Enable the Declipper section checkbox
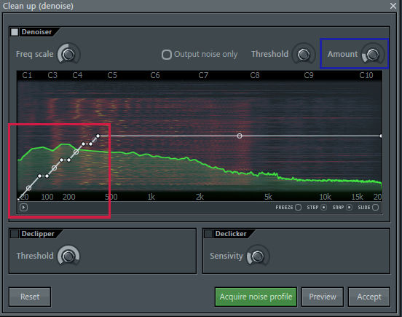 (x=15, y=234)
